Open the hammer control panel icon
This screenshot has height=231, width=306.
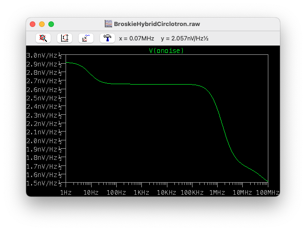coord(107,38)
